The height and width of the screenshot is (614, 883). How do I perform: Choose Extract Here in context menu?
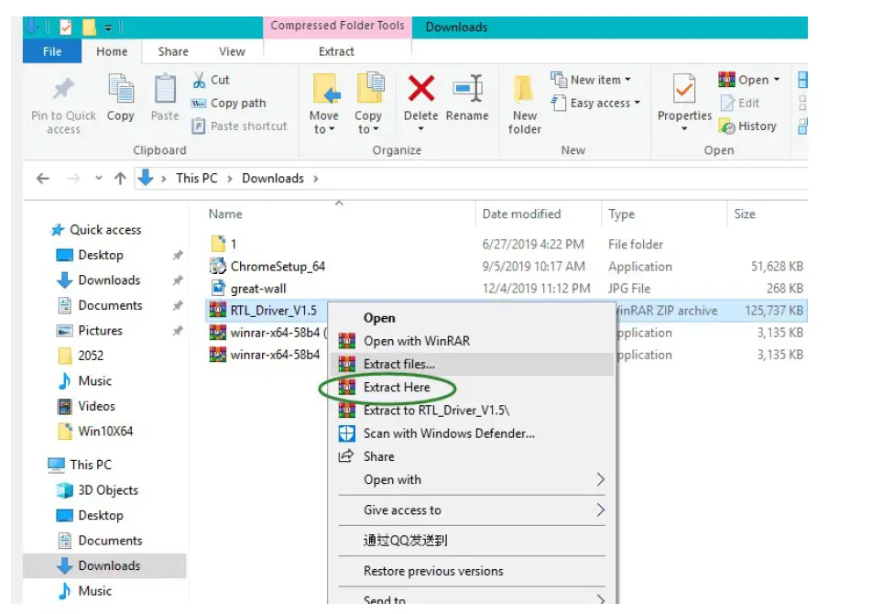click(x=397, y=387)
